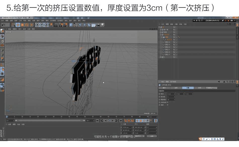Image resolution: width=239 pixels, height=147 pixels.
Task: Select the Rotate tool in top toolbar
Action: click(x=27, y=25)
